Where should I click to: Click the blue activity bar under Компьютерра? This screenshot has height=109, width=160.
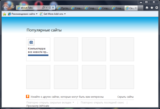38,55
